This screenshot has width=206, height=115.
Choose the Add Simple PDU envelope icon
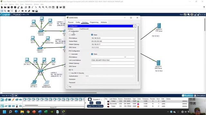click(33, 11)
